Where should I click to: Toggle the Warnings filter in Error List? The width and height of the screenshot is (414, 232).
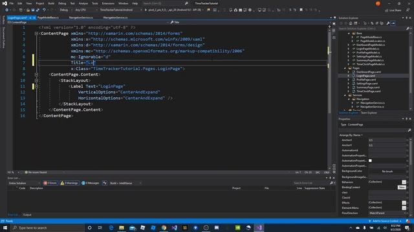[69, 183]
